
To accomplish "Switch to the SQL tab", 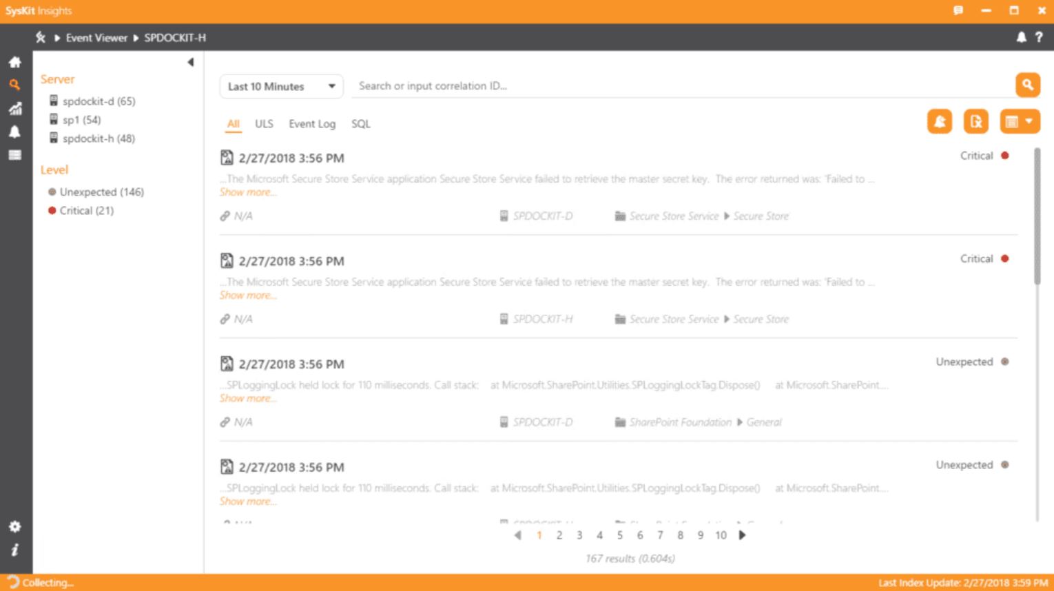I will click(x=361, y=124).
